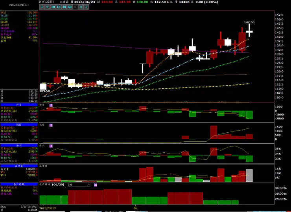The width and height of the screenshot is (291, 212).
Task: Click the SMA20 legend label
Action: click(x=4, y=19)
